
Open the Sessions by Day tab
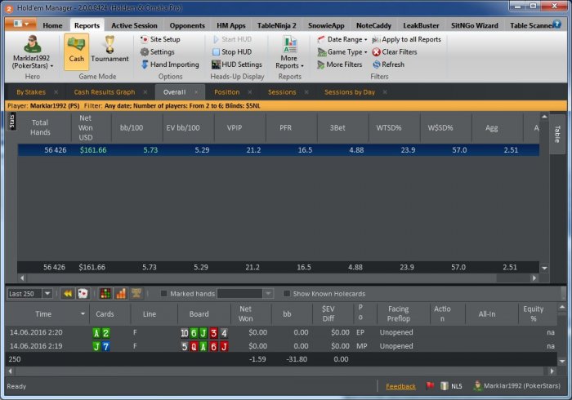point(349,92)
